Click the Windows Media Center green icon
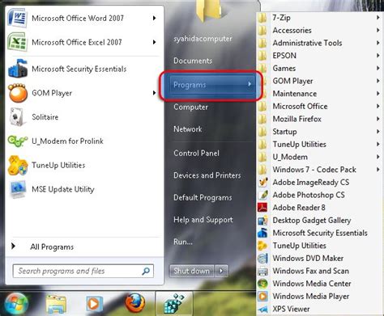Viewport: 384px width, 316px height. 262,284
